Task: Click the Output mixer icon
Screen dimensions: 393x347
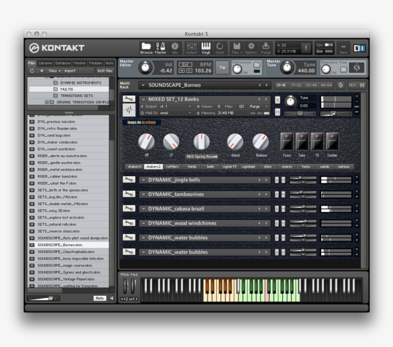Action: 191,46
